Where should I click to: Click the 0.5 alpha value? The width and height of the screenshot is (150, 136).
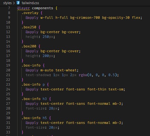coord(111,75)
